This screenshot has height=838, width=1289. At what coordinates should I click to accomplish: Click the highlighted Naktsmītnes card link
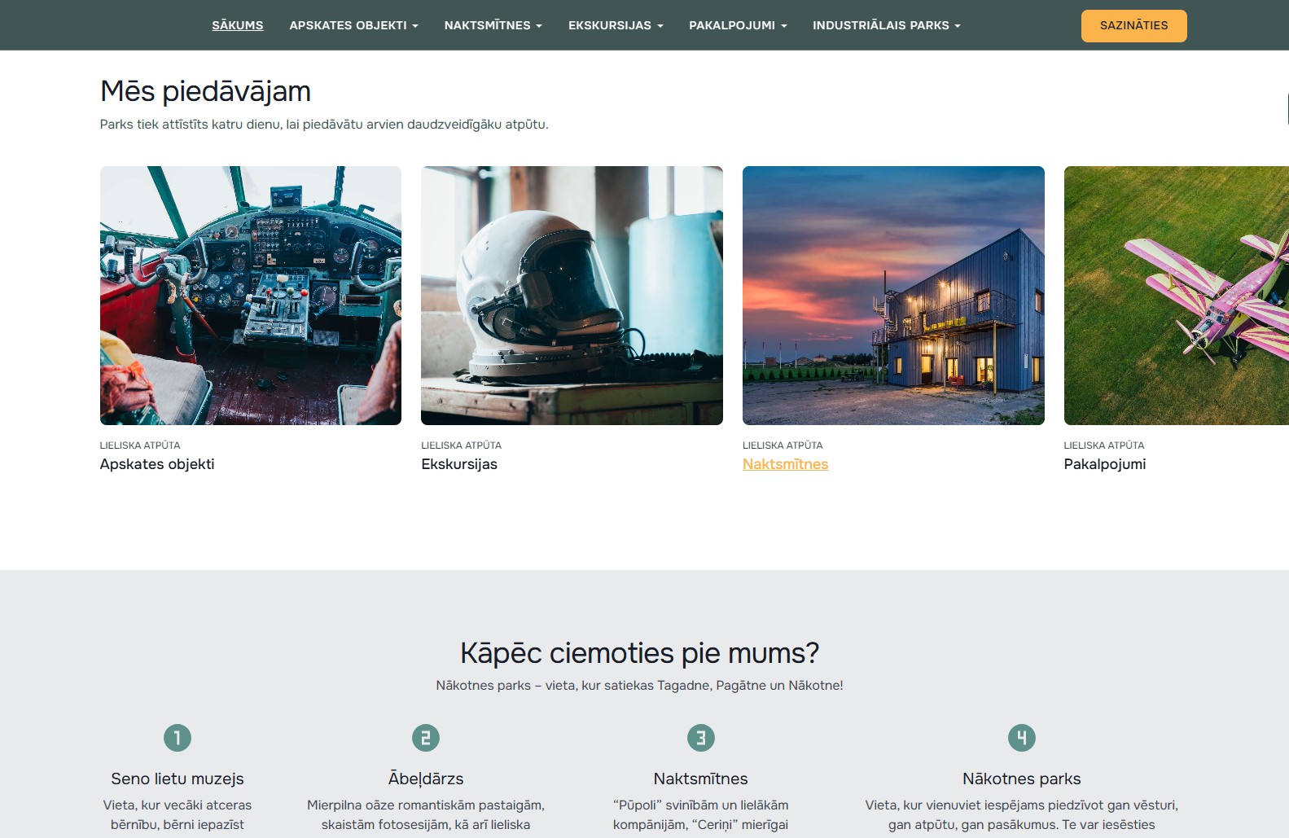click(785, 464)
